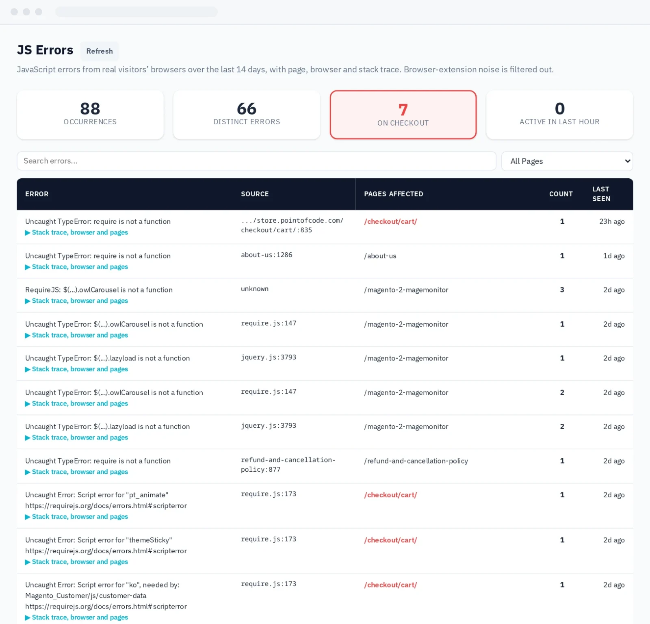Expand stack trace for the about-us:1286 error
Viewport: 650px width, 624px height.
[x=76, y=267]
